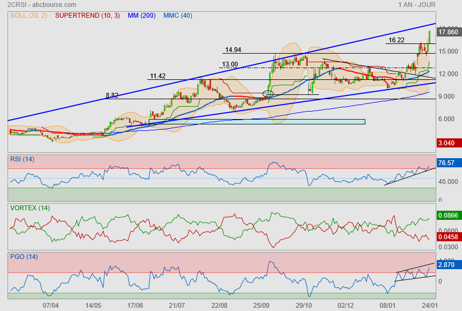
Task: Select the RSI (14) panel label
Action: pyautogui.click(x=22, y=158)
